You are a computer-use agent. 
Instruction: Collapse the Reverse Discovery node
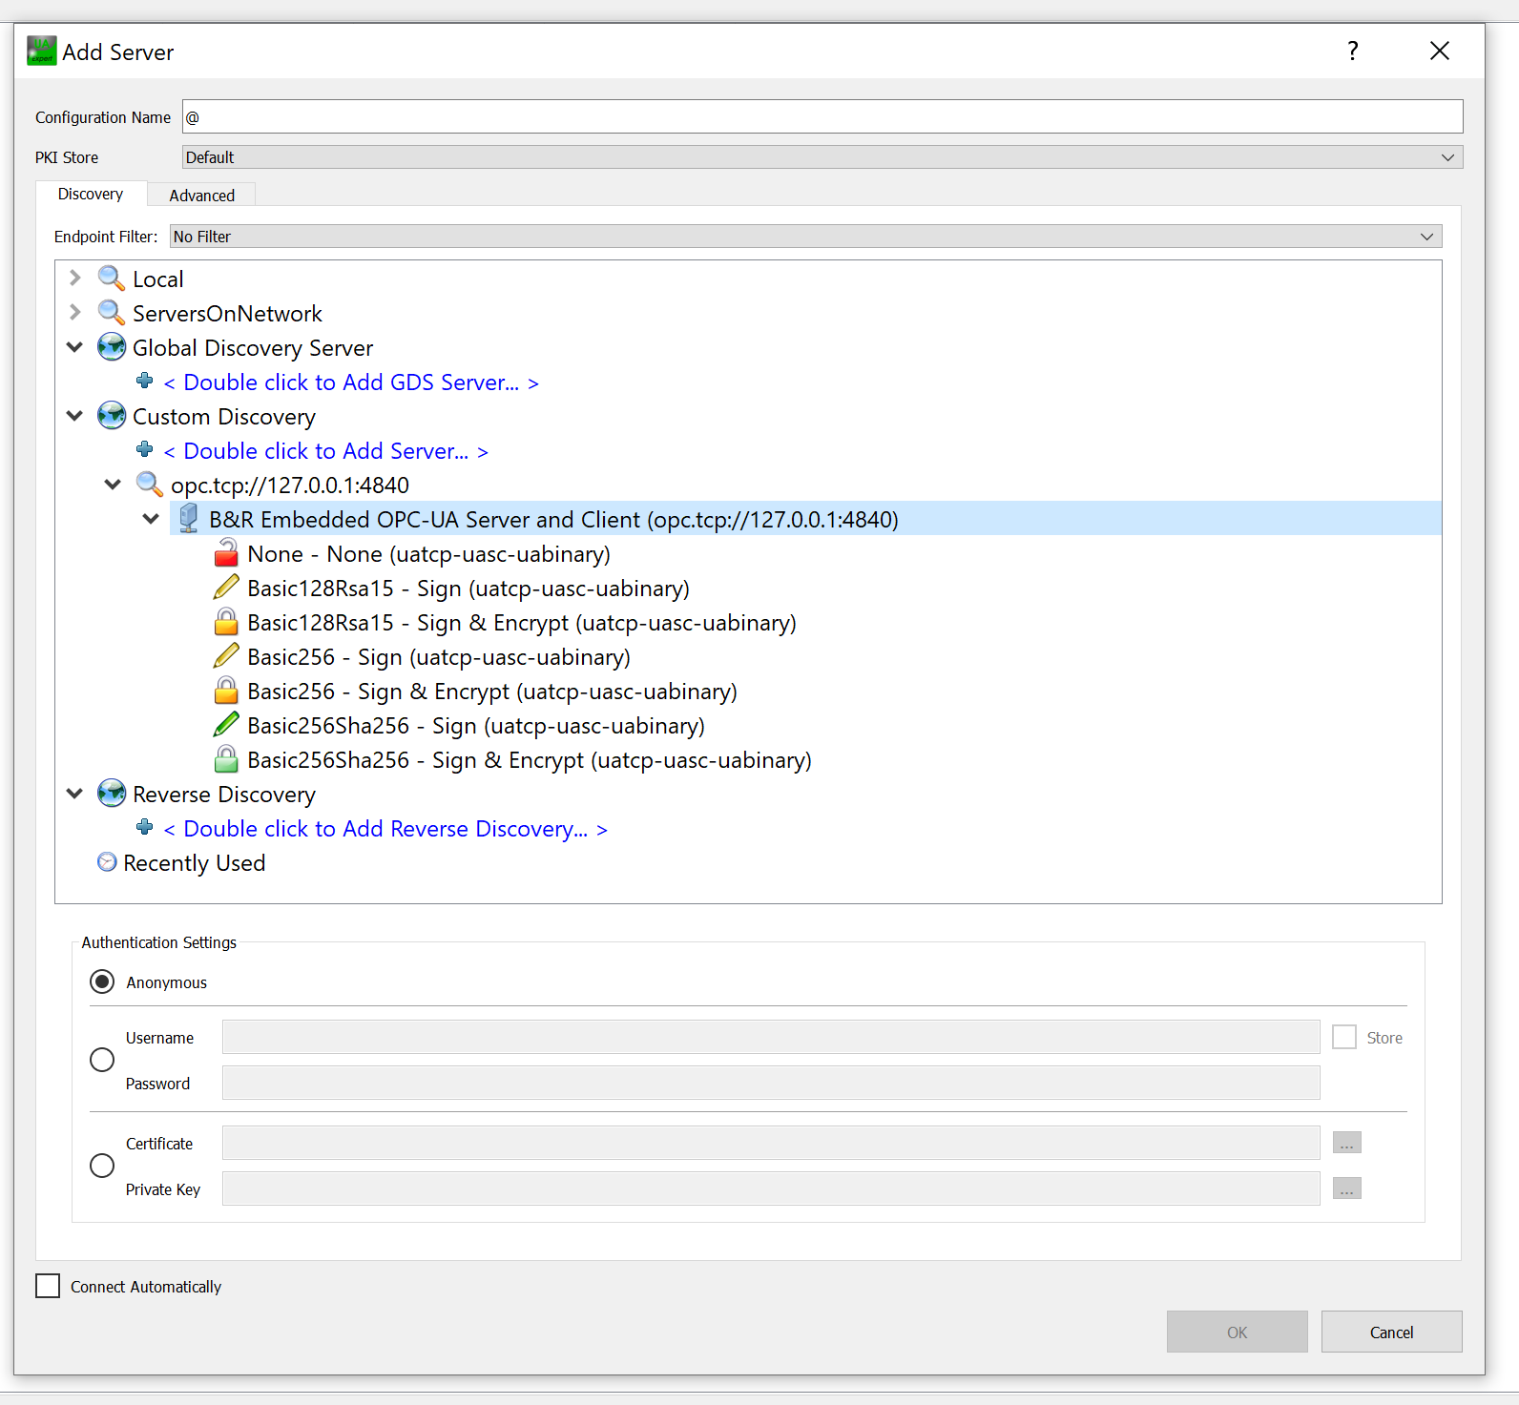74,794
